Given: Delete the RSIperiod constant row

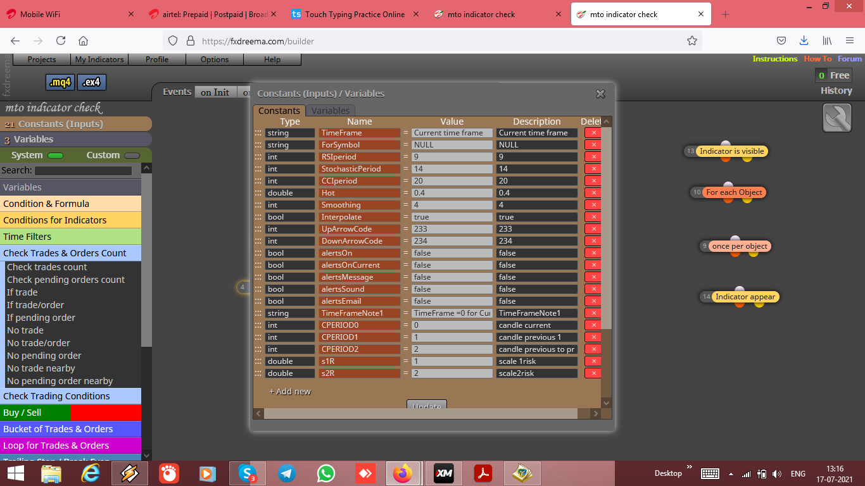Looking at the screenshot, I should click(x=593, y=157).
